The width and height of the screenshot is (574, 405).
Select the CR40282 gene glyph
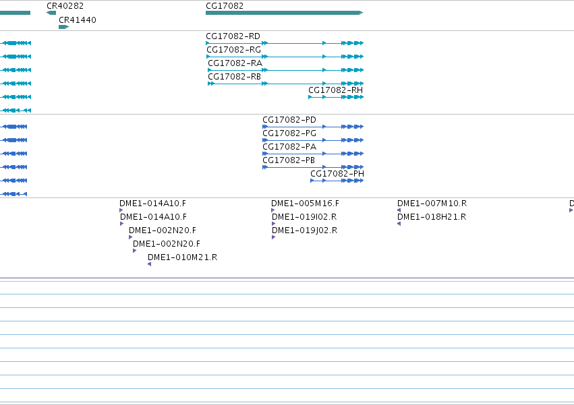coord(51,13)
